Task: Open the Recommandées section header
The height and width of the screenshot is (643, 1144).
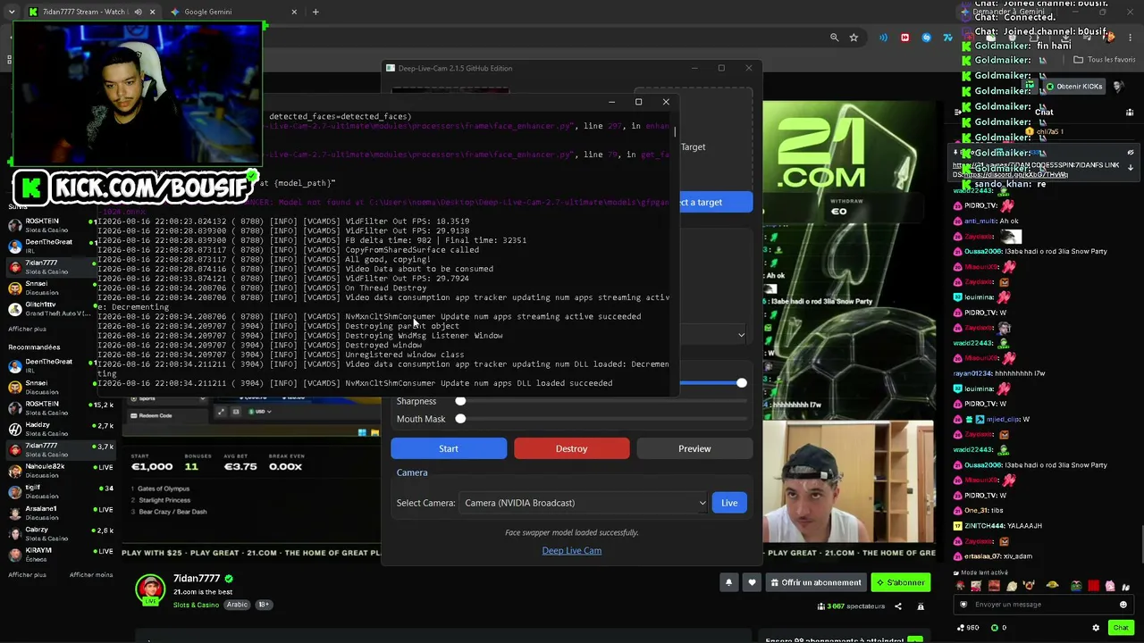Action: tap(34, 347)
